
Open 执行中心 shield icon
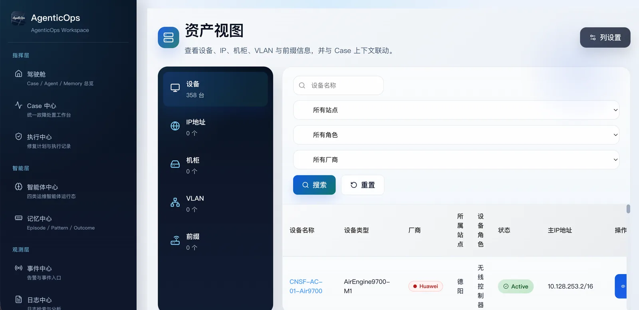[18, 136]
